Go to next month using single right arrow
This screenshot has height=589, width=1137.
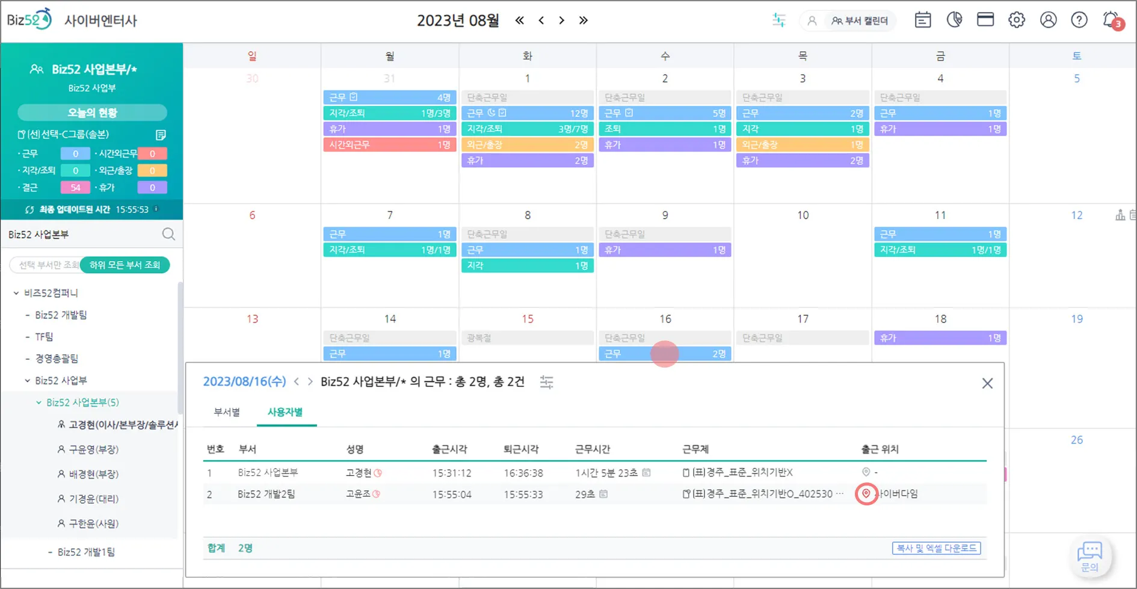coord(562,20)
